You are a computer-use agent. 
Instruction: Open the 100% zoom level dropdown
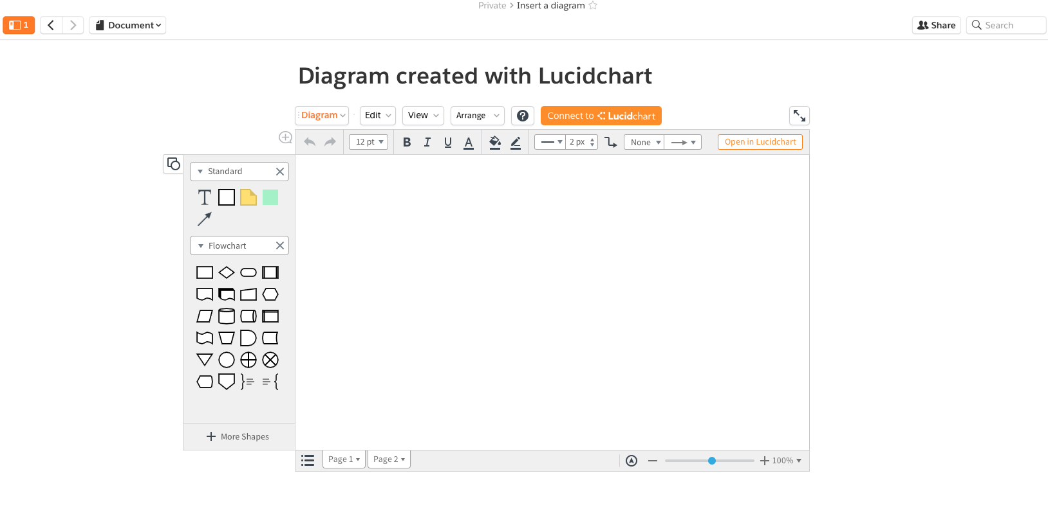tap(787, 461)
